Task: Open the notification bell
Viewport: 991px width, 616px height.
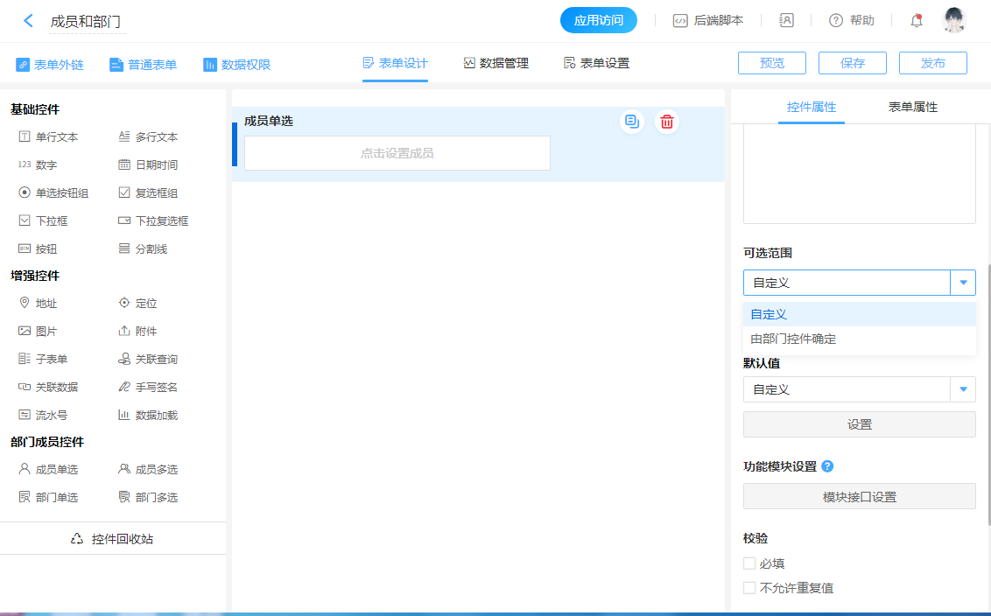Action: tap(917, 21)
